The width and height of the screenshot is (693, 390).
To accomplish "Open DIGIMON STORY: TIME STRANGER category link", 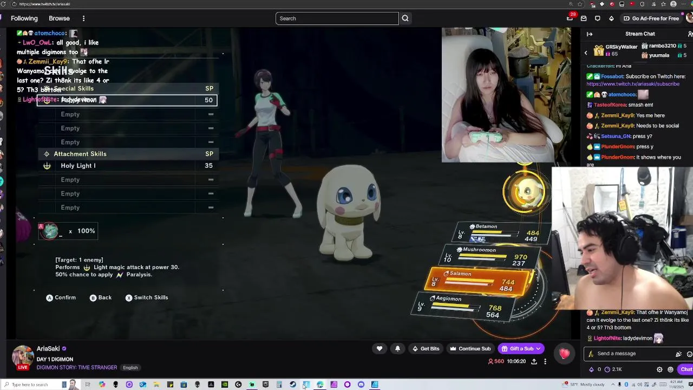I will 77,368.
